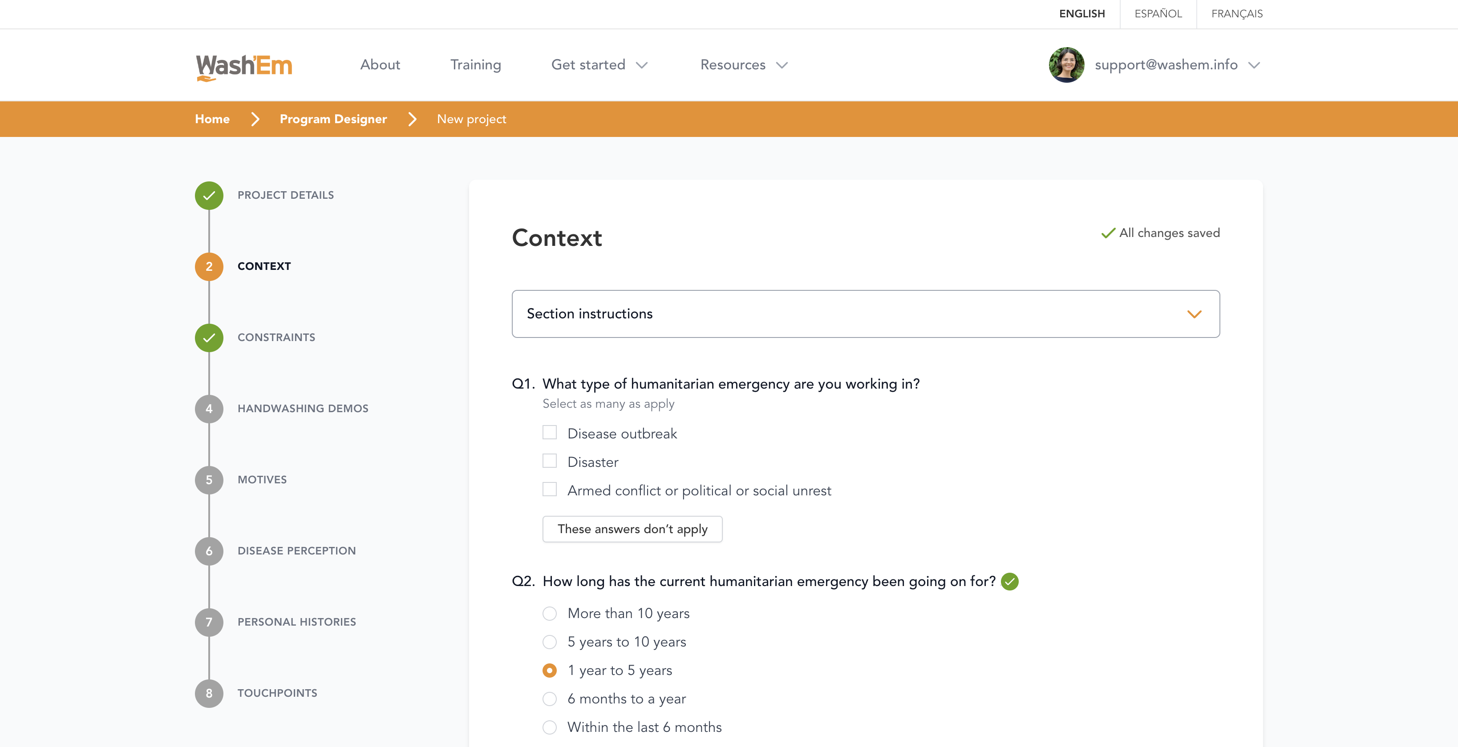Click These answers don't apply button
Viewport: 1458px width, 747px height.
(x=632, y=529)
